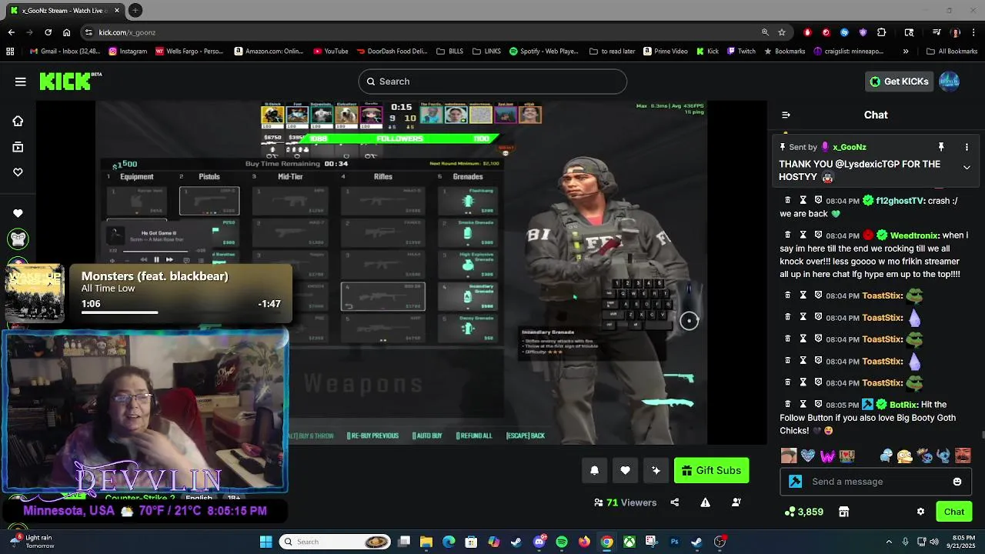Open Following heart icon in the sidebar
This screenshot has height=554, width=985.
tap(18, 172)
